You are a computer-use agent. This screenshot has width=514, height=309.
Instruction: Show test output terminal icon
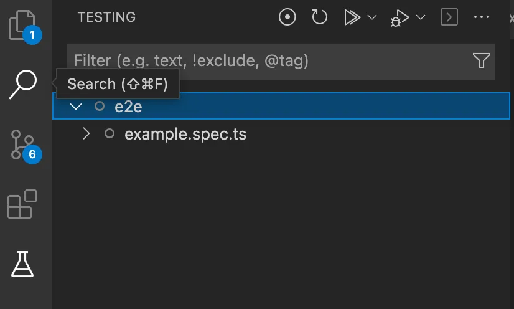pos(449,17)
